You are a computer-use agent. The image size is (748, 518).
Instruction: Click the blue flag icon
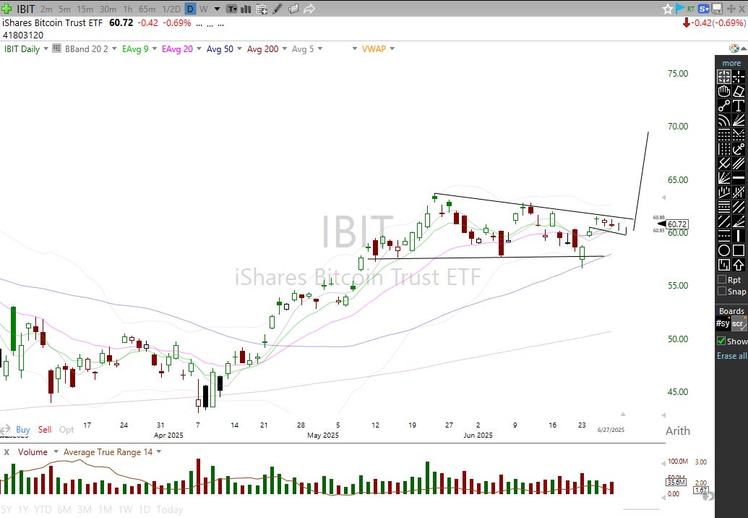tap(679, 9)
